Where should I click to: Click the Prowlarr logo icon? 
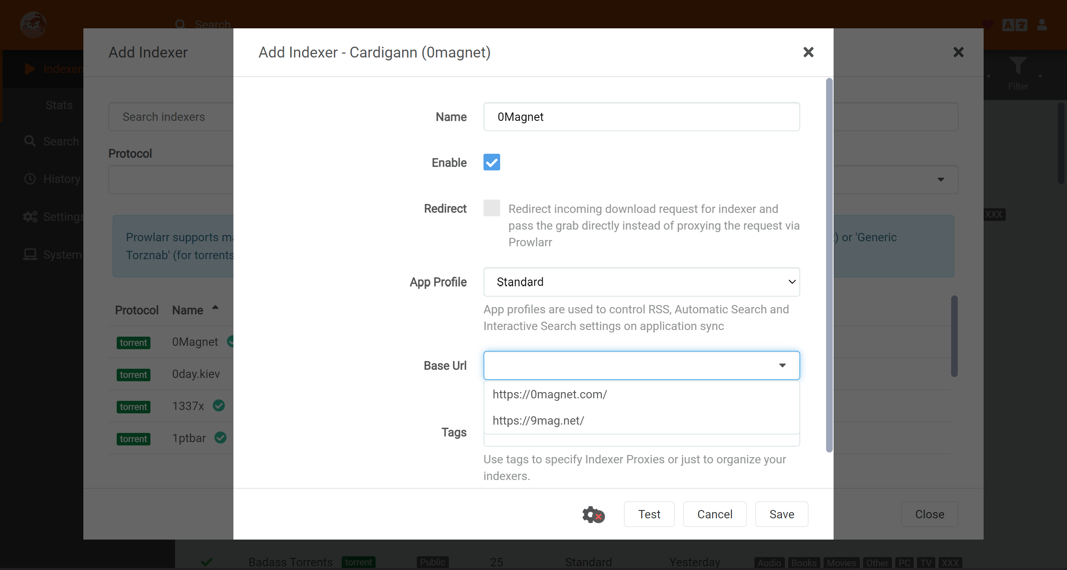click(x=33, y=25)
